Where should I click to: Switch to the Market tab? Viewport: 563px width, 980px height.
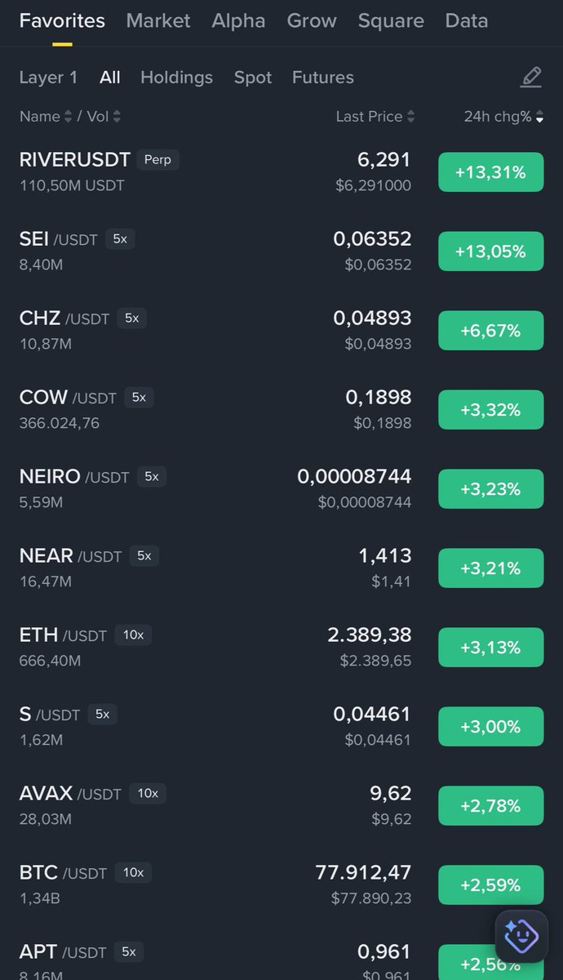(x=158, y=21)
